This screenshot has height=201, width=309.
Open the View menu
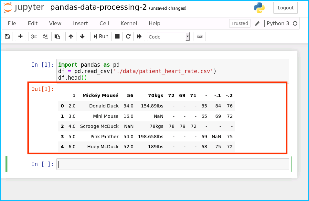pyautogui.click(x=55, y=24)
